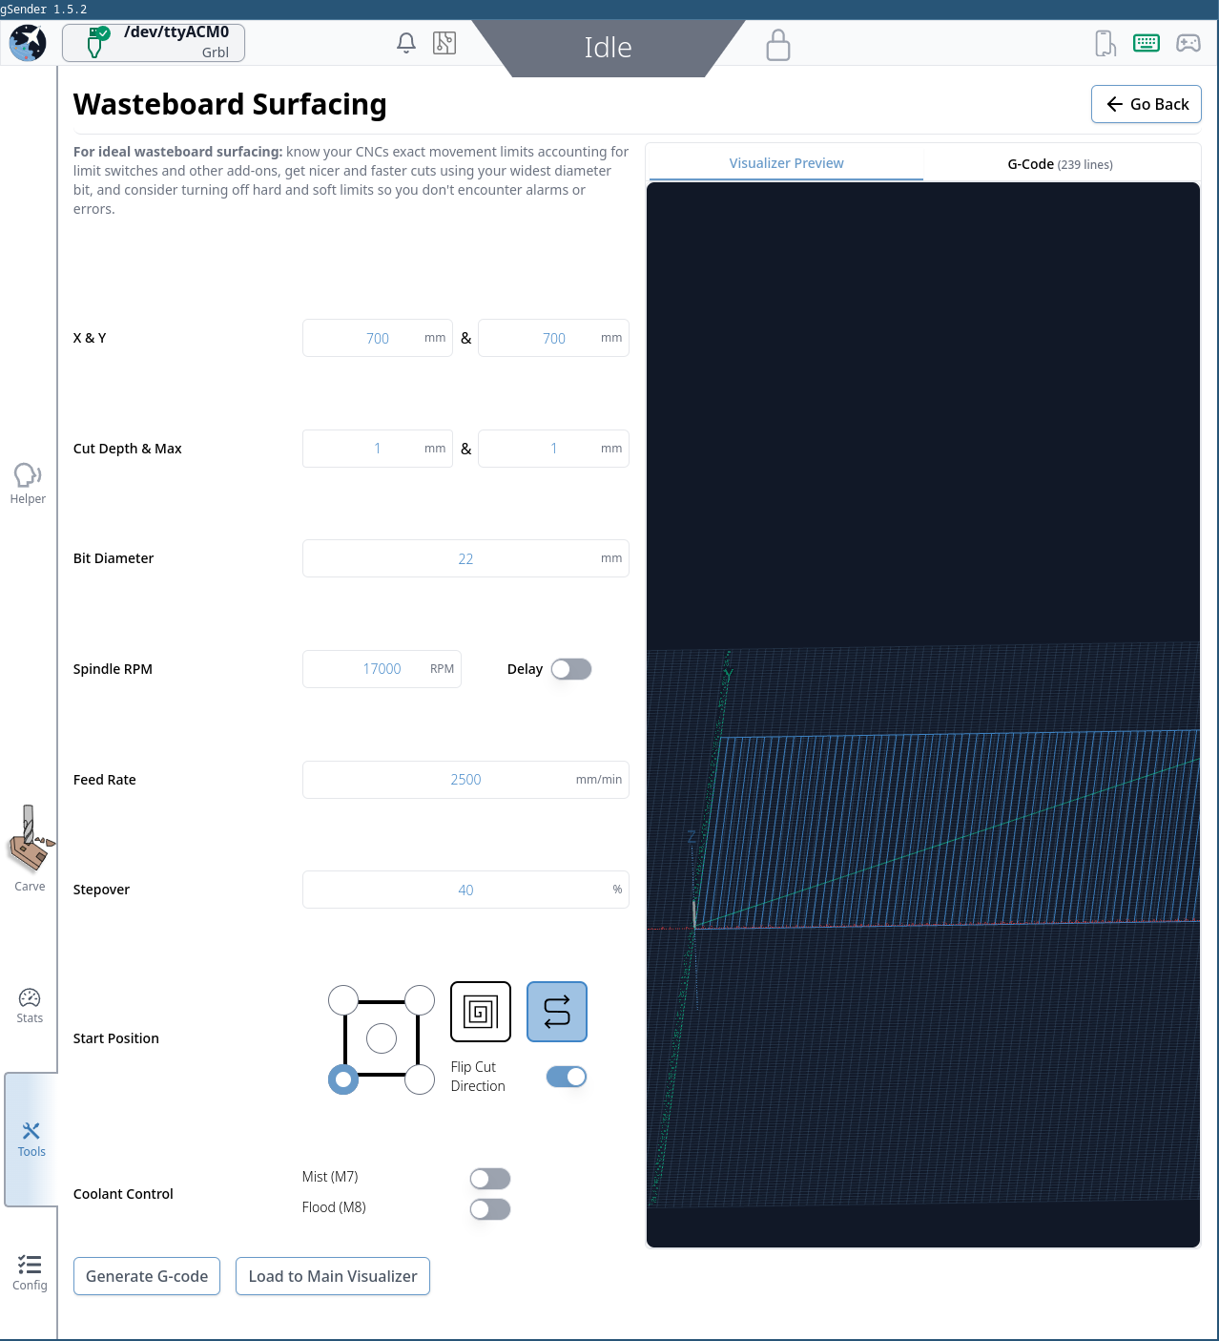Image resolution: width=1219 pixels, height=1341 pixels.
Task: Choose top-right corner start position
Action: click(420, 1000)
